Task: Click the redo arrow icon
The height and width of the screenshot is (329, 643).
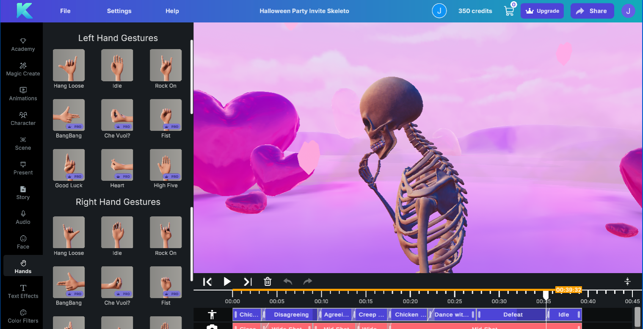Action: (x=307, y=281)
